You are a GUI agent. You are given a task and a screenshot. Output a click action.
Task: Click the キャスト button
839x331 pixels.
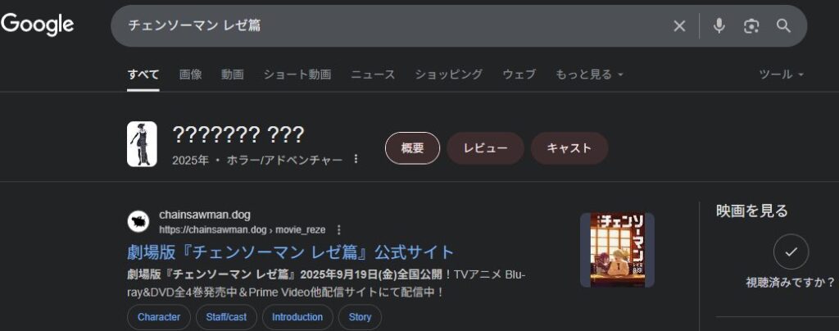[569, 148]
